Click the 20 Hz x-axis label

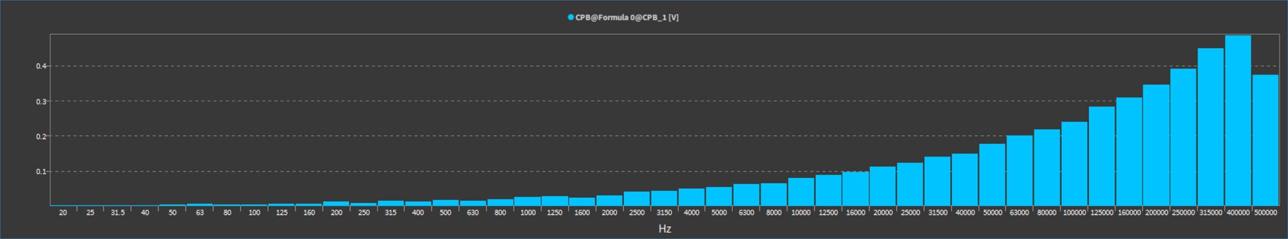coord(63,212)
